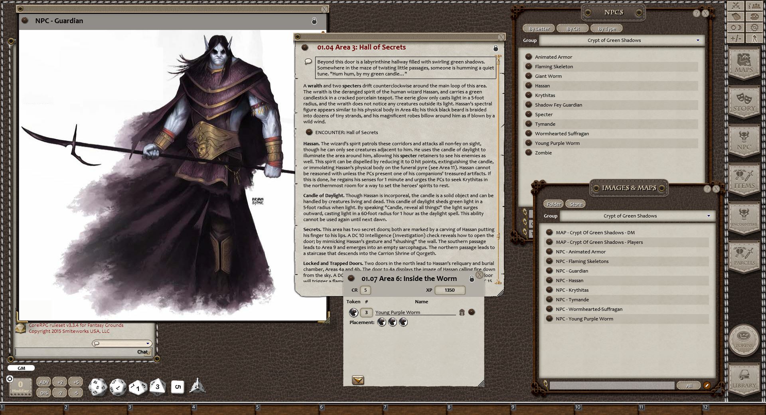This screenshot has height=415, width=766.
Task: Select the By CR tab in NPCs
Action: tap(573, 29)
